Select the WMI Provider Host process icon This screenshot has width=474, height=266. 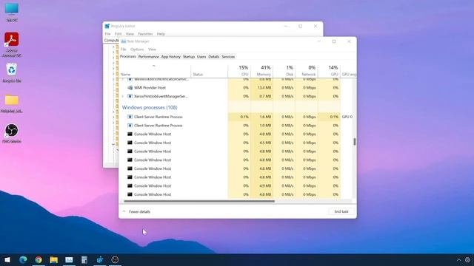130,88
